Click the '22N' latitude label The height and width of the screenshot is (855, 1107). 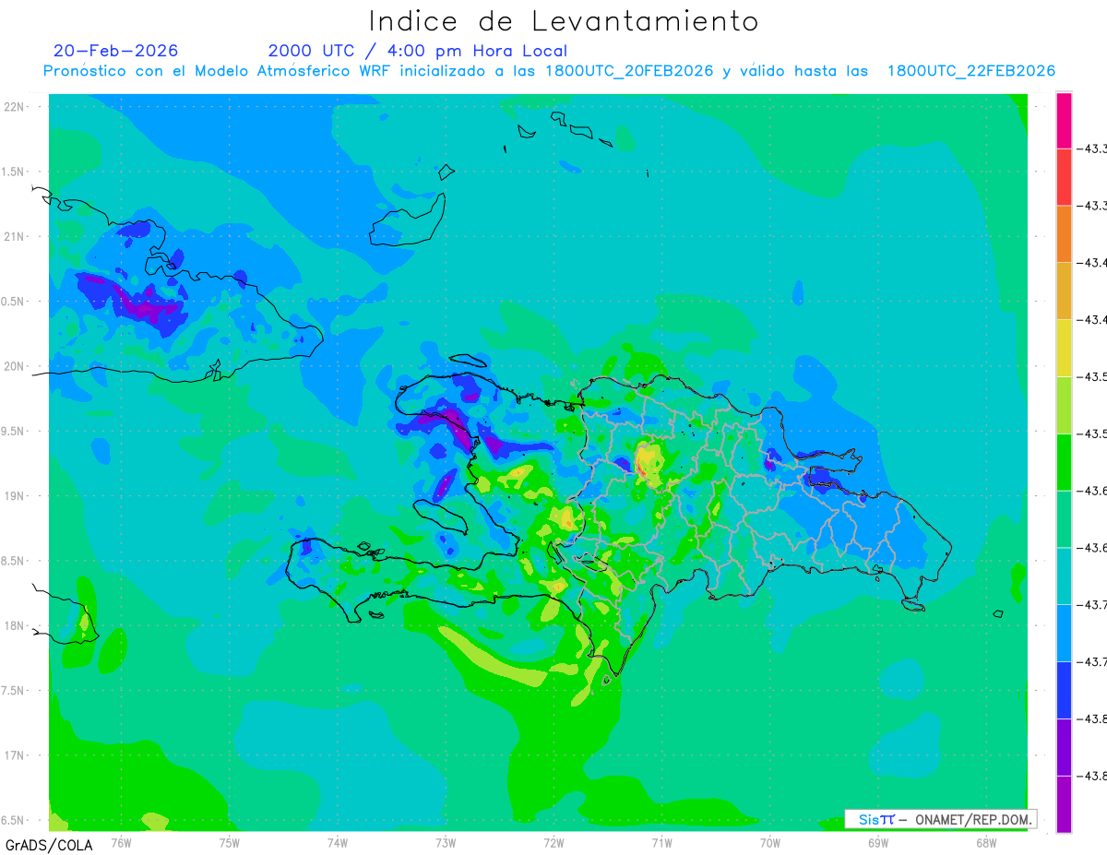14,107
